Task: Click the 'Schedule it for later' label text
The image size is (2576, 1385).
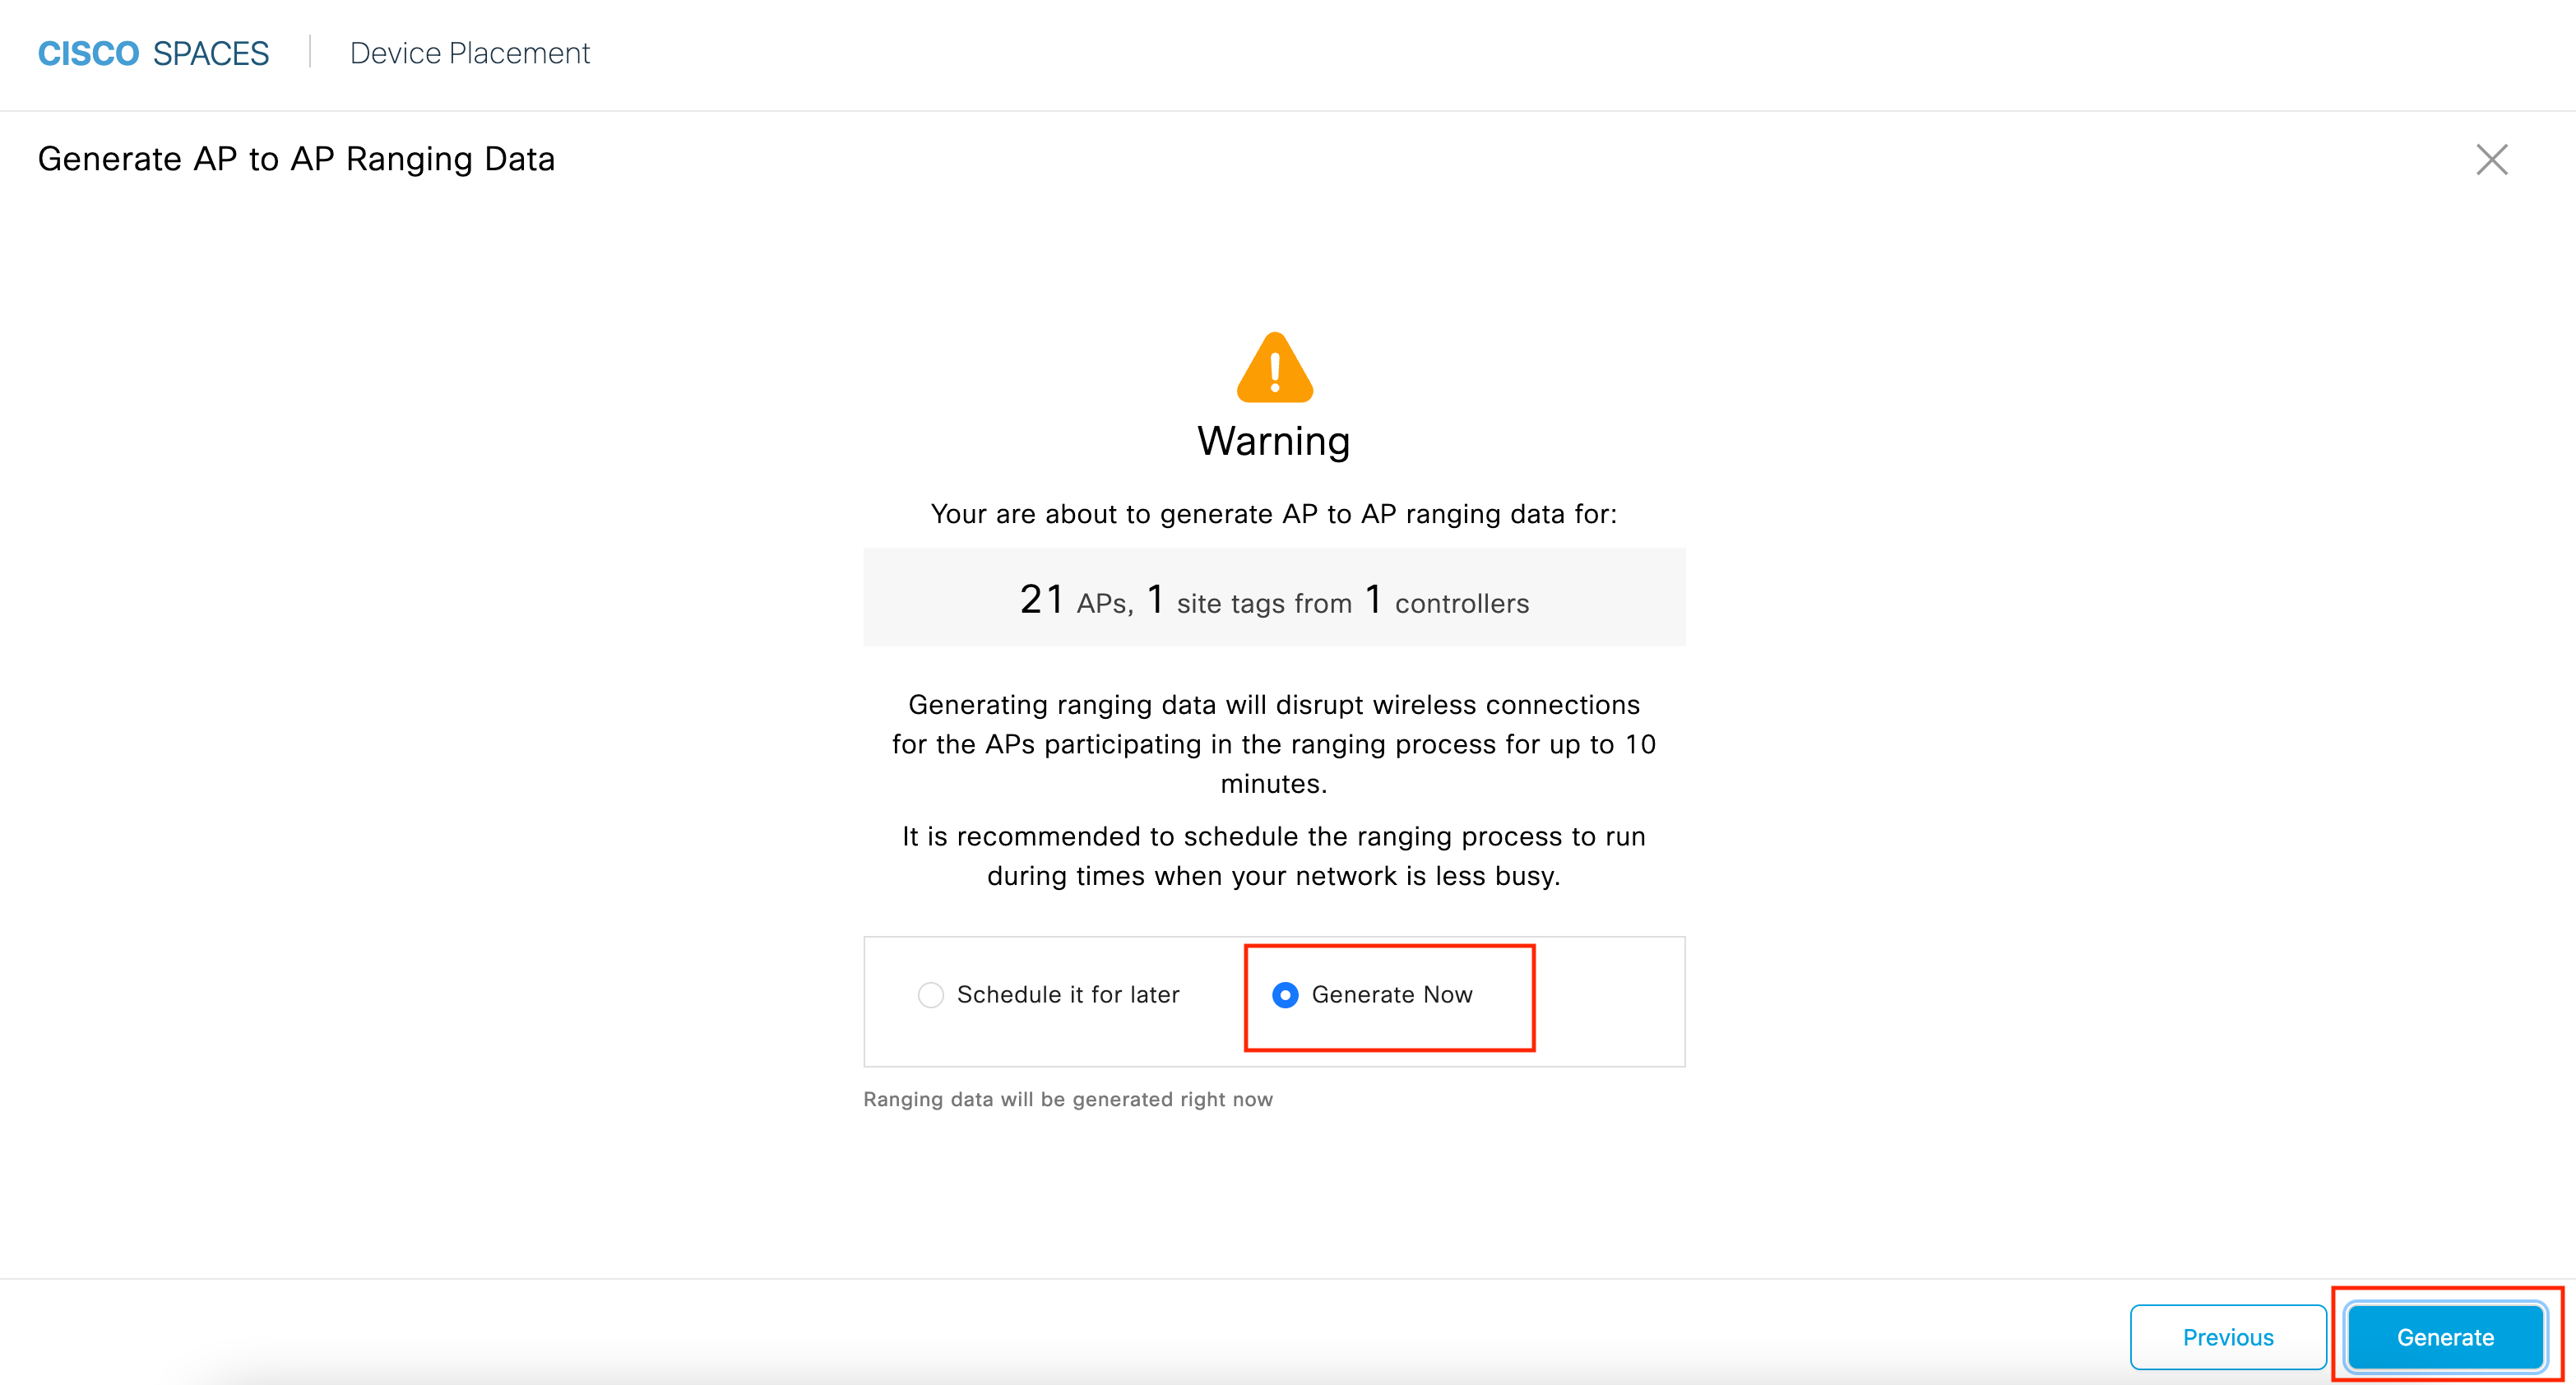Action: pyautogui.click(x=1068, y=995)
